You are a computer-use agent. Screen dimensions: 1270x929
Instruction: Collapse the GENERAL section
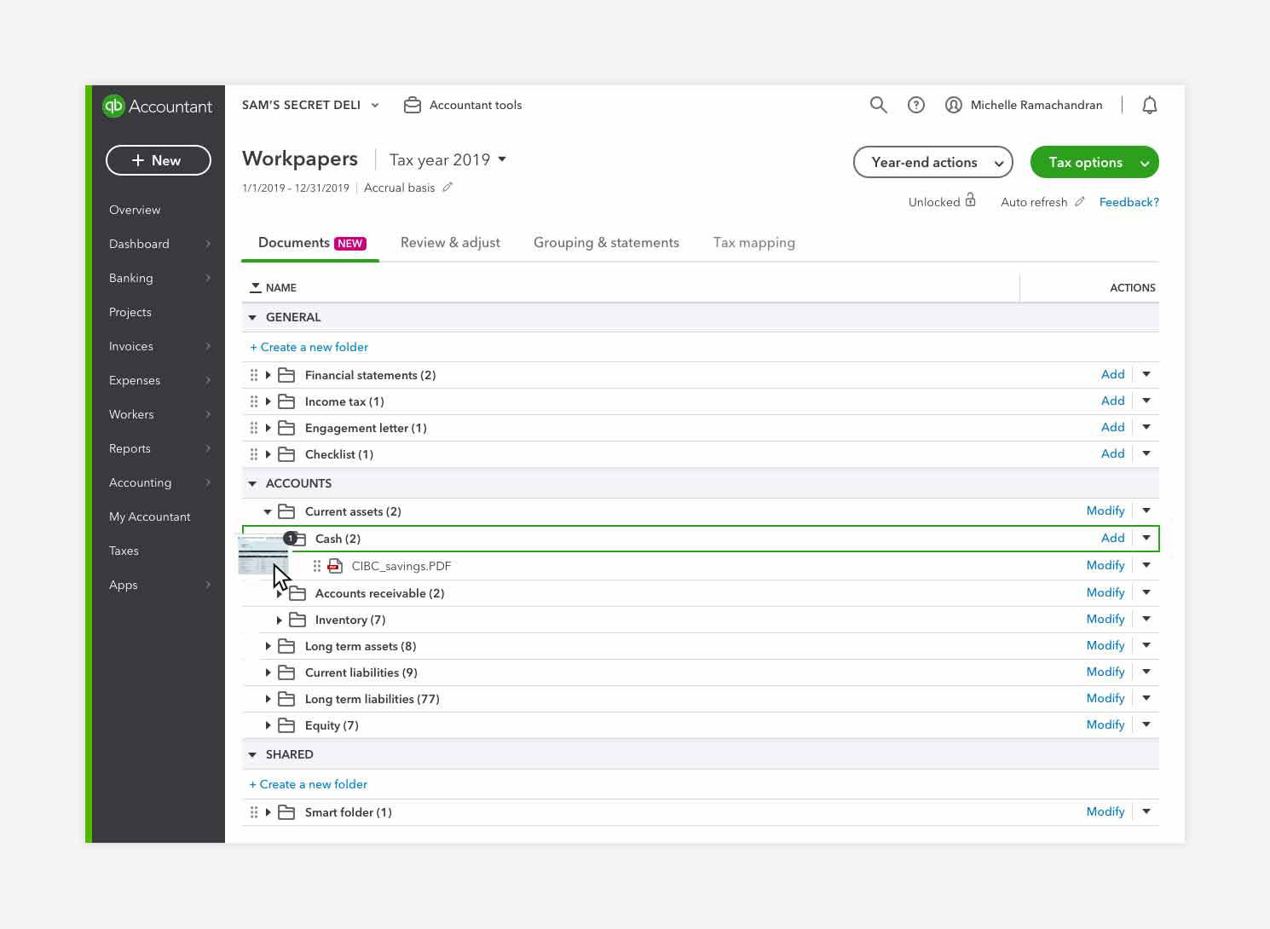[252, 317]
